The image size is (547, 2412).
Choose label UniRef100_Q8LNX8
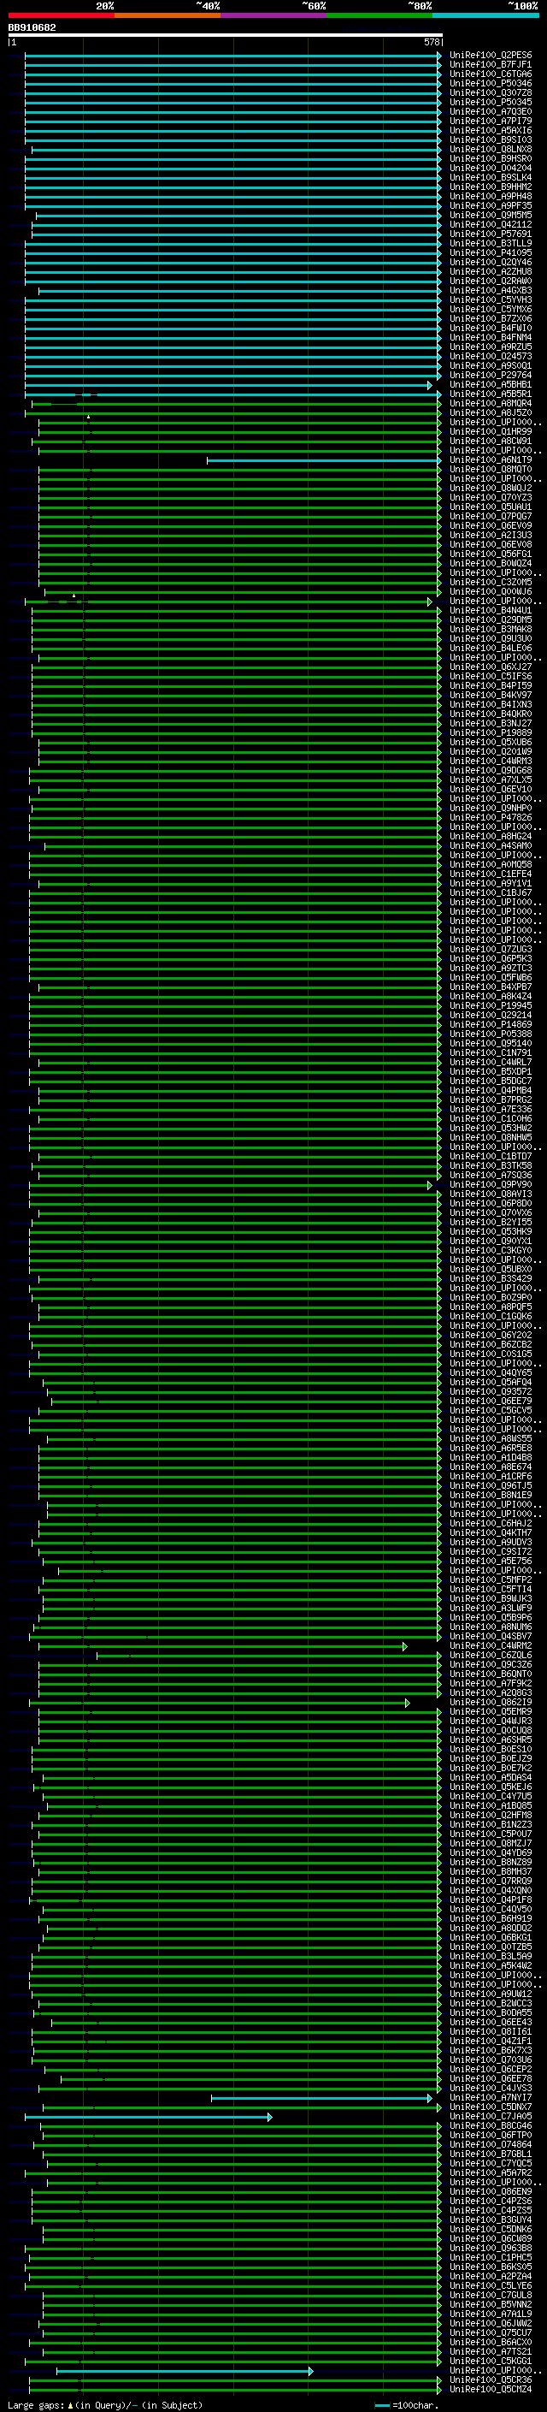pyautogui.click(x=491, y=149)
